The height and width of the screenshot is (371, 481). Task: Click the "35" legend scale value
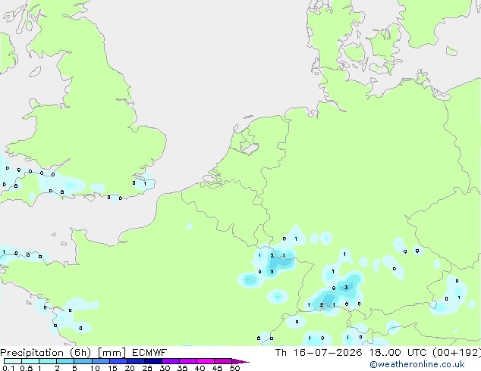click(182, 368)
